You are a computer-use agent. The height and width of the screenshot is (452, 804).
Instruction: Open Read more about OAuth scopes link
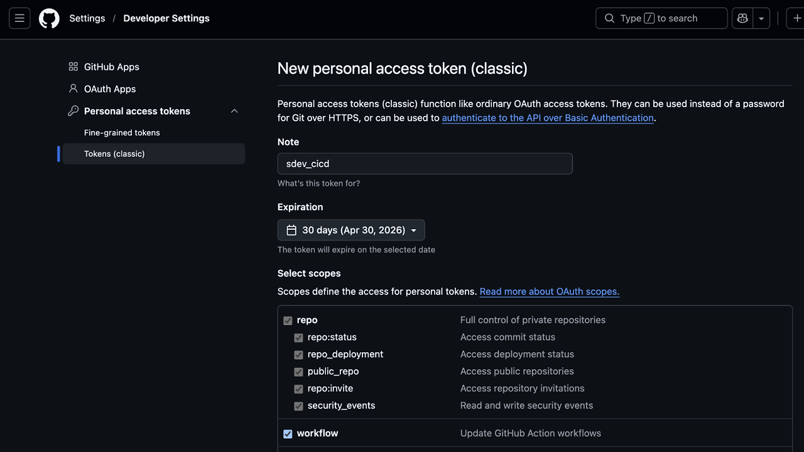549,291
